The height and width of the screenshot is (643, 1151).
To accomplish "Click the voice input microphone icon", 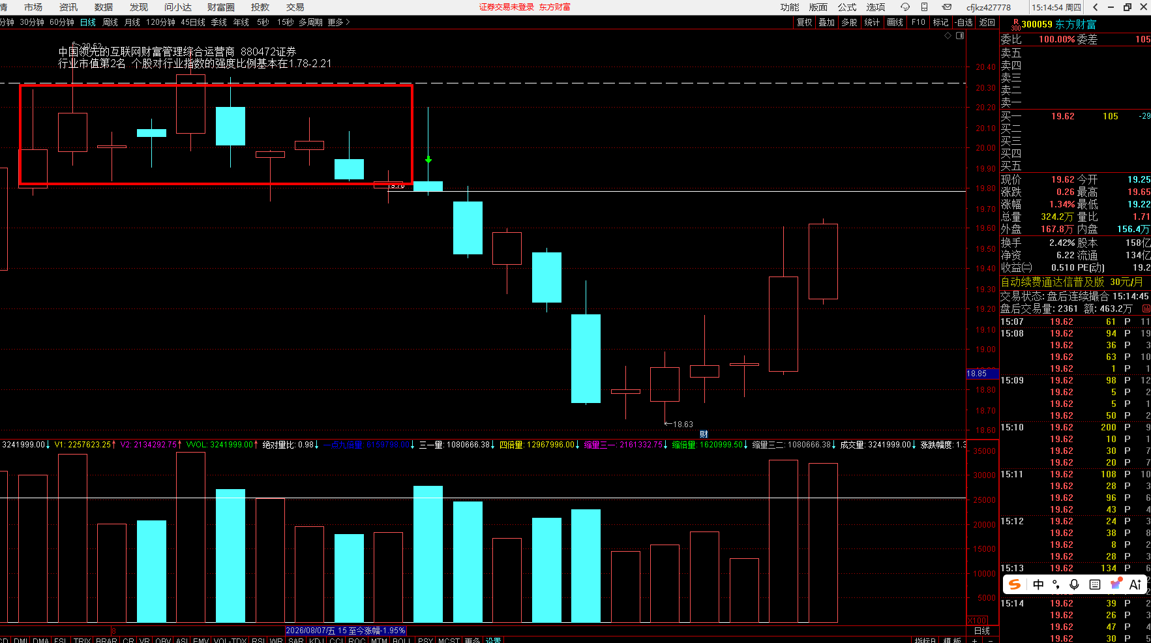I will [1074, 584].
